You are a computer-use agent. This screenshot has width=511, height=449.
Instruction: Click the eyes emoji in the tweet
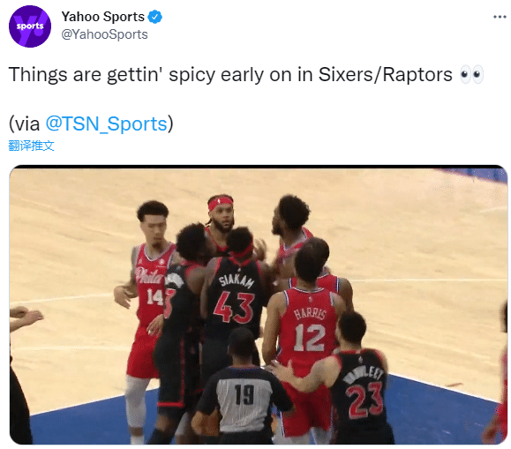[x=471, y=75]
